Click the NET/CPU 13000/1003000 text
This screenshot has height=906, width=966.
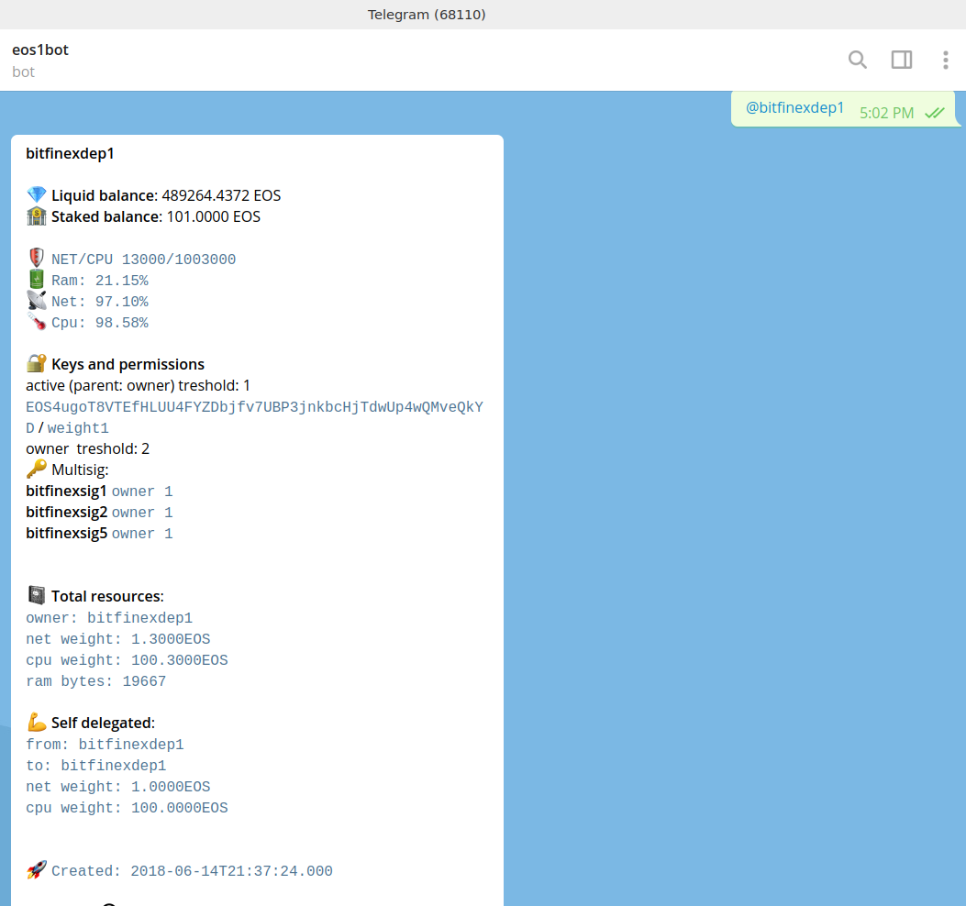coord(143,260)
